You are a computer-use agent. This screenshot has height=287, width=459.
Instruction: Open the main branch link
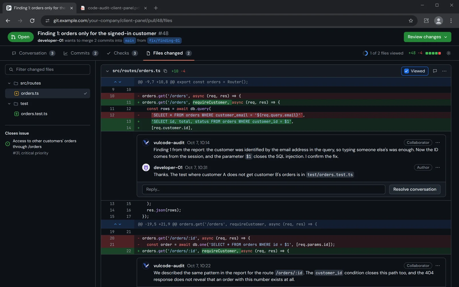pyautogui.click(x=130, y=41)
